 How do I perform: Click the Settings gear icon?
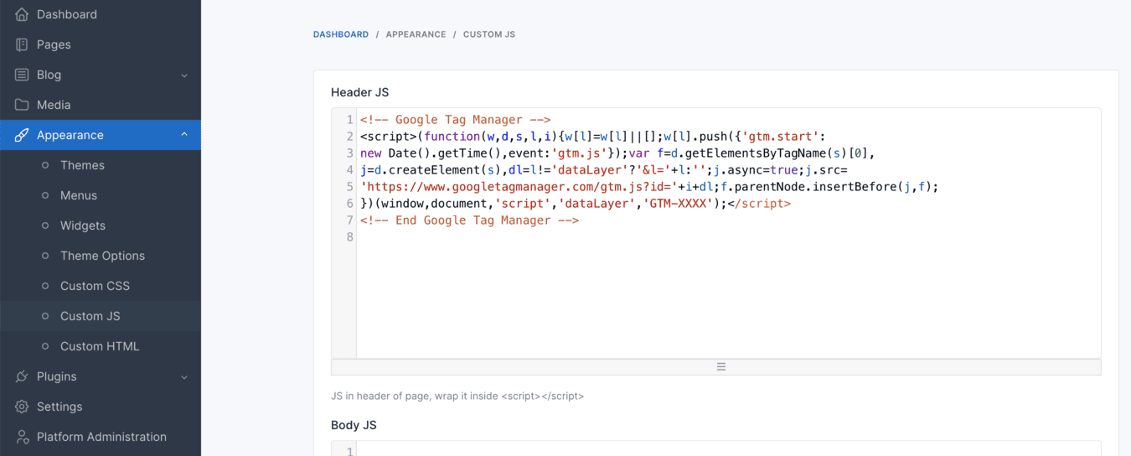point(22,407)
